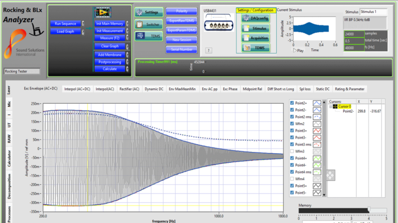This screenshot has width=398, height=223.
Task: Click the Memory slider handle
Action: (369, 209)
